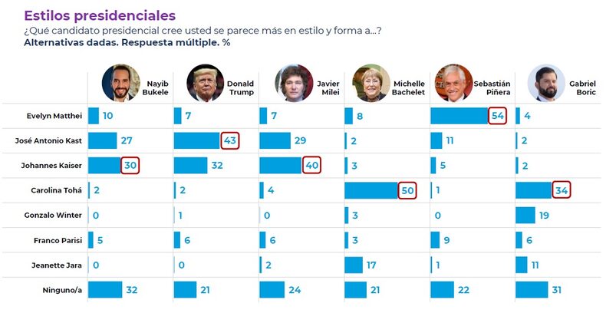Viewport: 606px width, 313px height.
Task: Select the Jeanette Jara row label
Action: pos(58,265)
